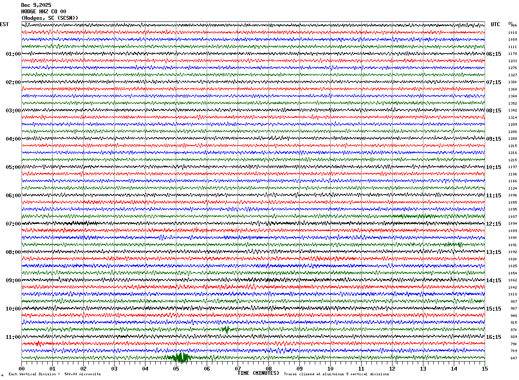519x380 pixels.
Task: Click the 06:15 UTC row label
Action: 494,54
